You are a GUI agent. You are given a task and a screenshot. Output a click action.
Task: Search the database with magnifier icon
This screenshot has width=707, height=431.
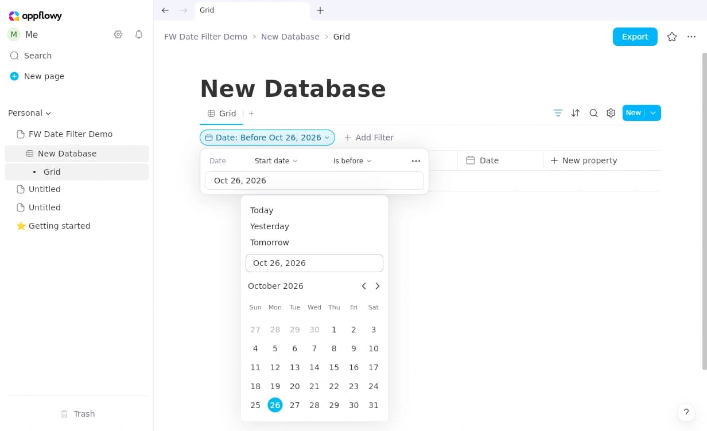click(594, 113)
